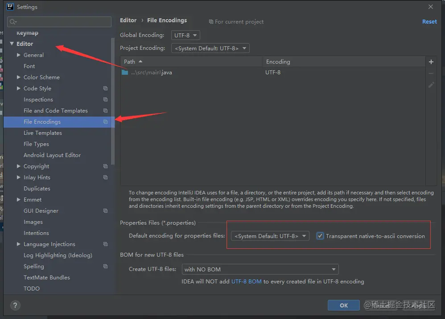Open the UTF-8 BOM link
This screenshot has width=445, height=319.
[246, 282]
